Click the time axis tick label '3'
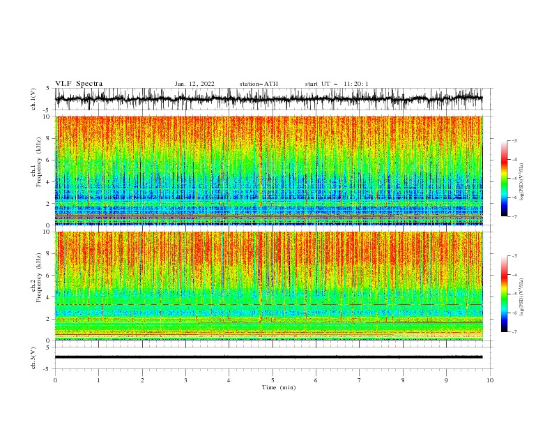552x427 pixels. click(185, 380)
